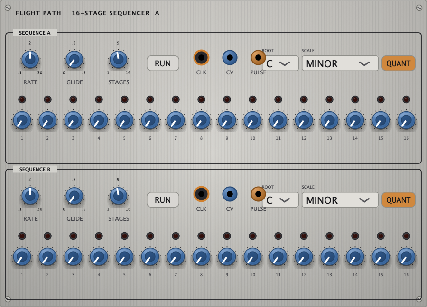Viewport: 427px width, 307px height.
Task: Click the top-right panel screw
Action: pos(419,8)
